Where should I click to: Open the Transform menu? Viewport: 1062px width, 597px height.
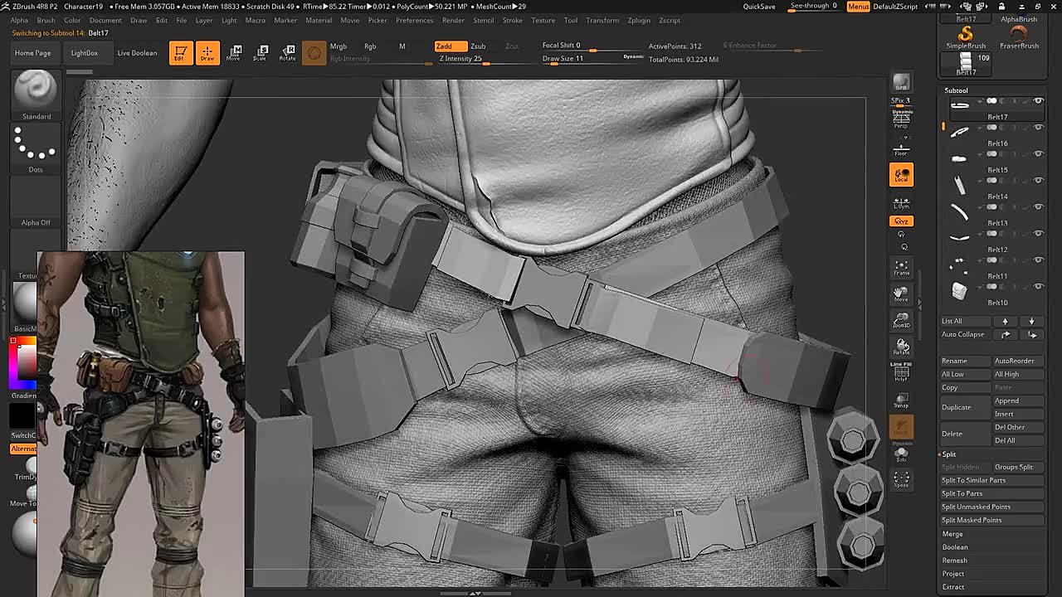click(602, 20)
